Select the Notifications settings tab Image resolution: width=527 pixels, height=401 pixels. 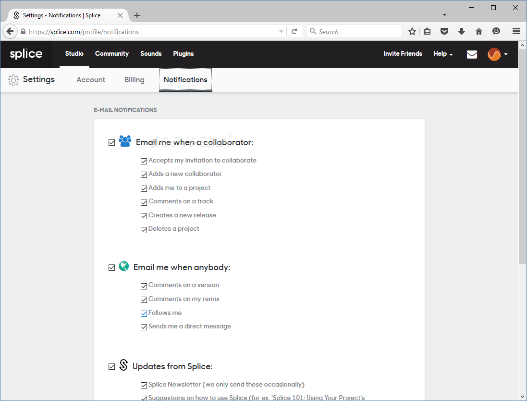(x=185, y=80)
